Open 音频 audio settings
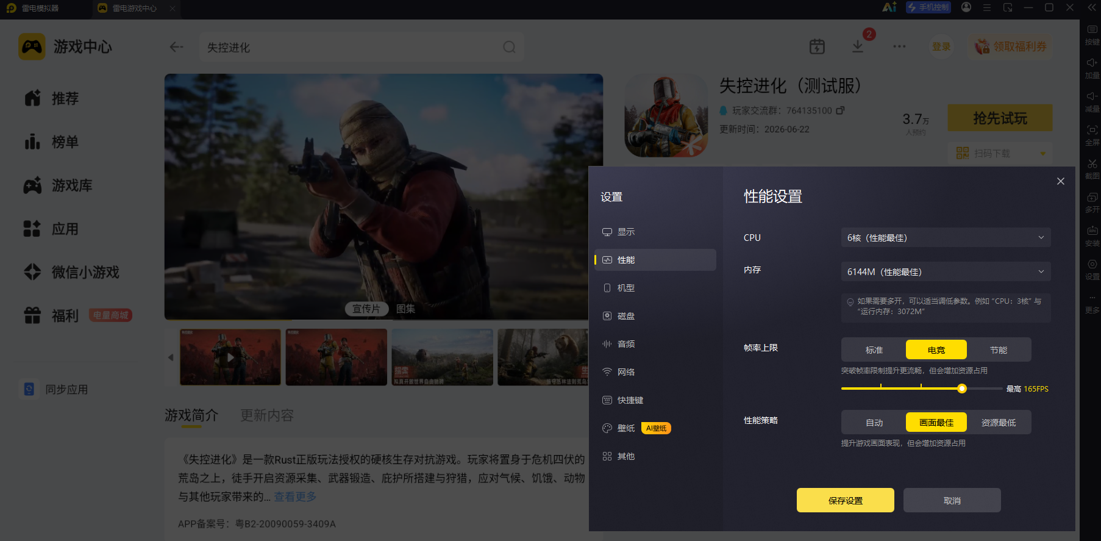This screenshot has height=541, width=1101. pos(655,344)
